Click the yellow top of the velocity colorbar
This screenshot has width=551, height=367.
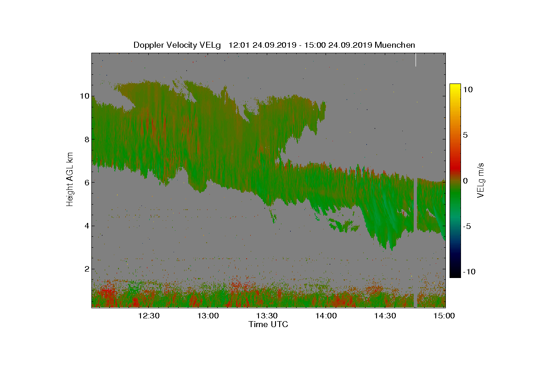pos(455,88)
